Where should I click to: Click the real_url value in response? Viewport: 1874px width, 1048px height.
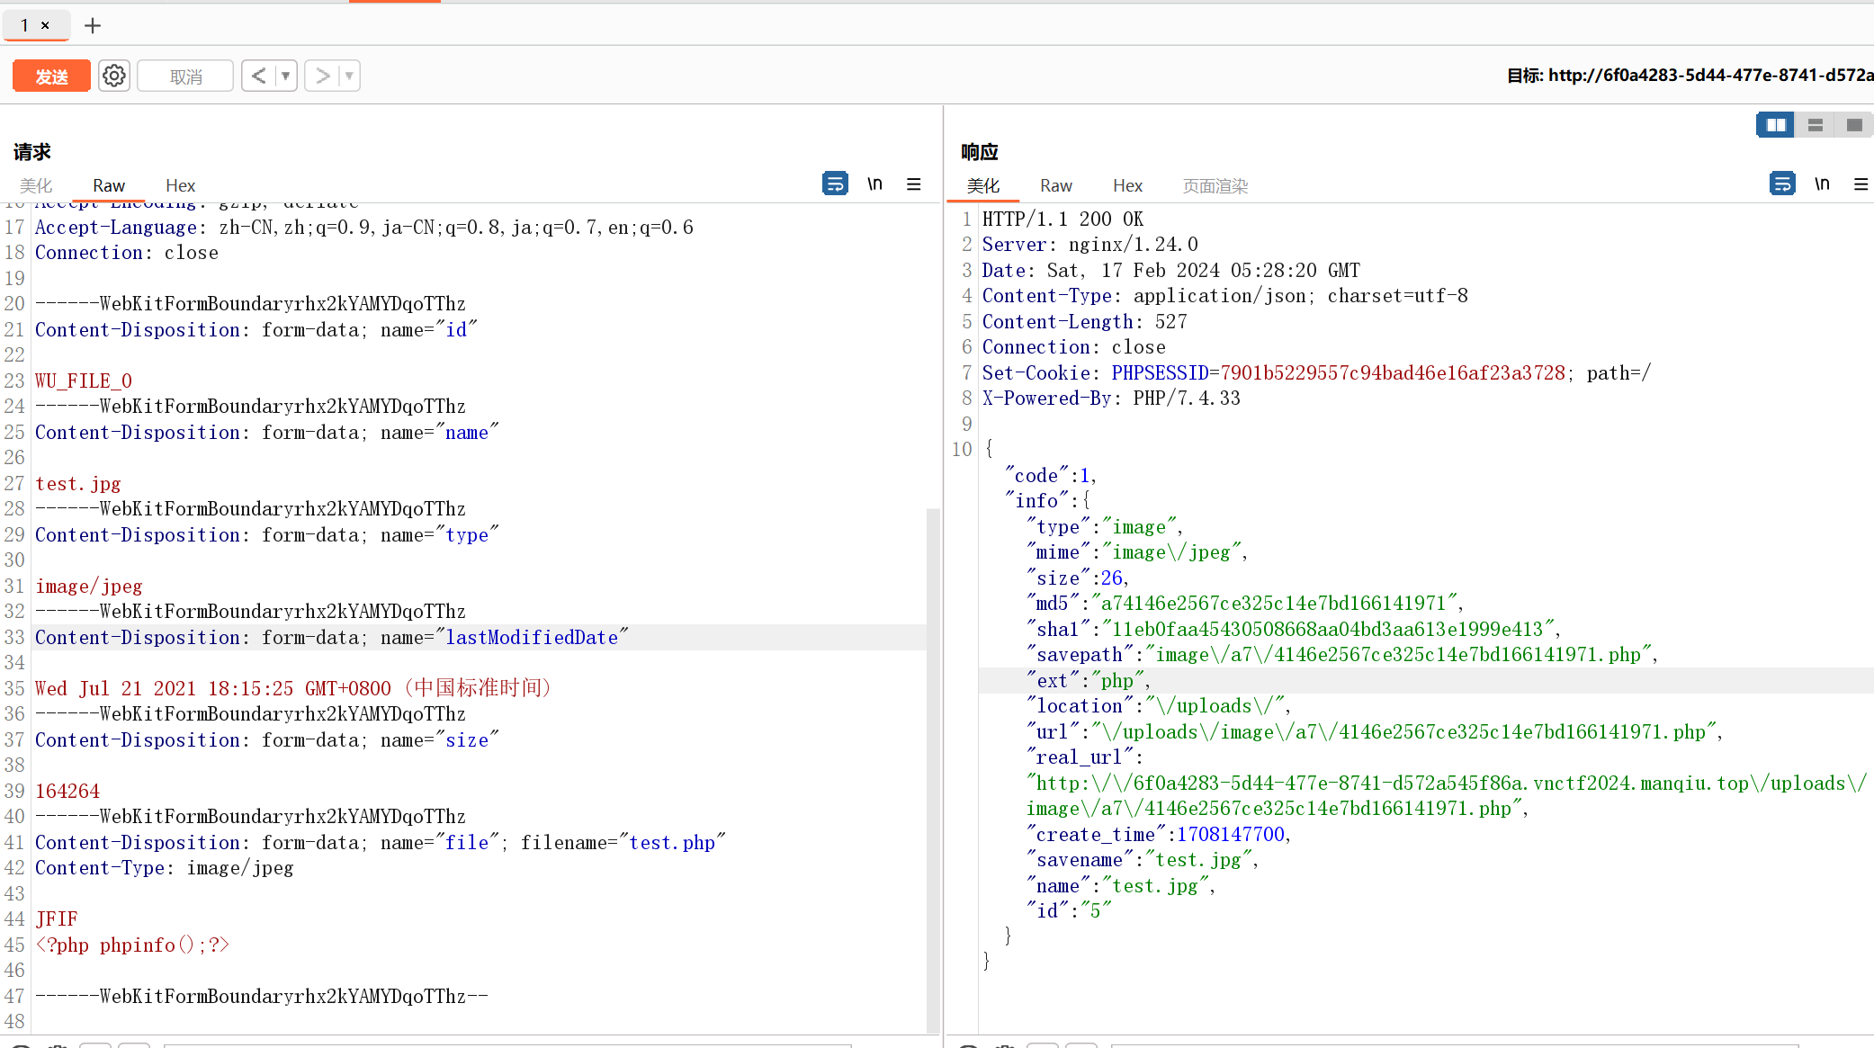[x=1447, y=796]
